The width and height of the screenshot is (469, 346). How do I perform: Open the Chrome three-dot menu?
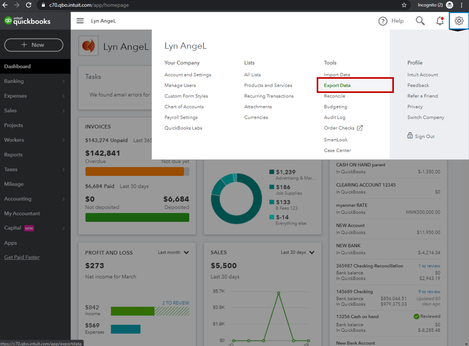(x=462, y=5)
